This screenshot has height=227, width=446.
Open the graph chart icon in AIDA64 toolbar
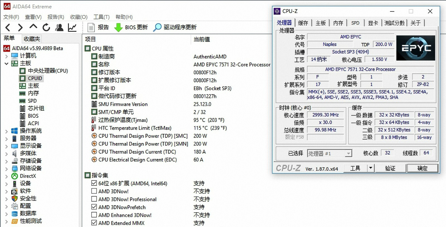72,27
